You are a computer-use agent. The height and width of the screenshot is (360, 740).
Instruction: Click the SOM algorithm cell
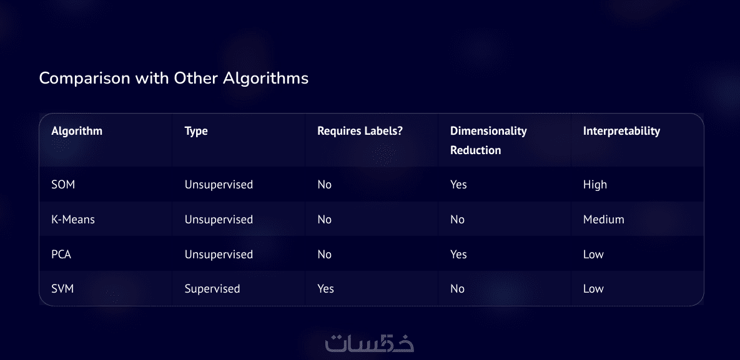coord(63,185)
